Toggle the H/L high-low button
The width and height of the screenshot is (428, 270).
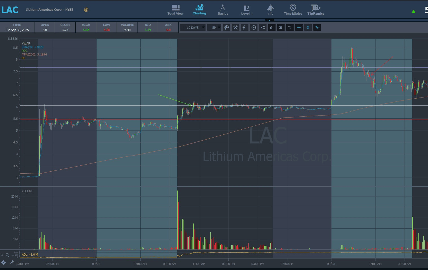click(290, 27)
